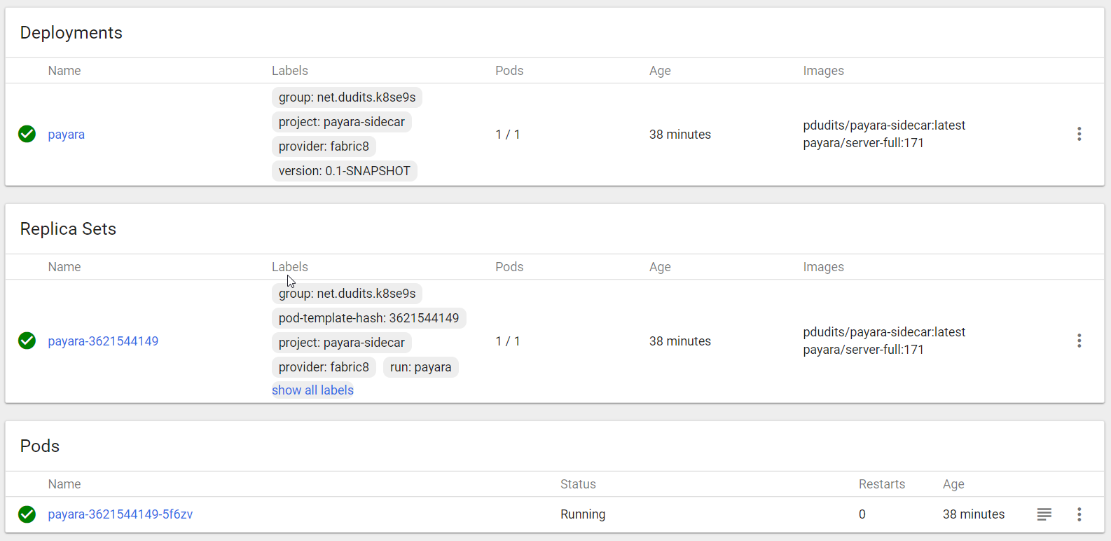1111x541 pixels.
Task: Click Images column header in Deployments
Action: 823,71
